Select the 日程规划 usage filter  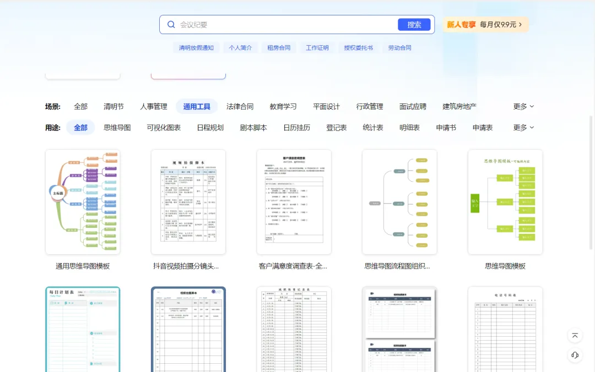(210, 128)
